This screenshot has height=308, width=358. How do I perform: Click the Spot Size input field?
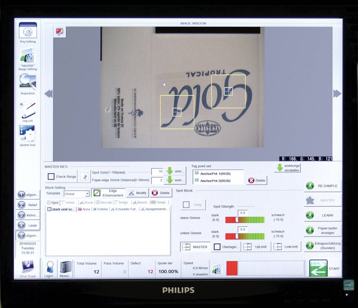157,172
